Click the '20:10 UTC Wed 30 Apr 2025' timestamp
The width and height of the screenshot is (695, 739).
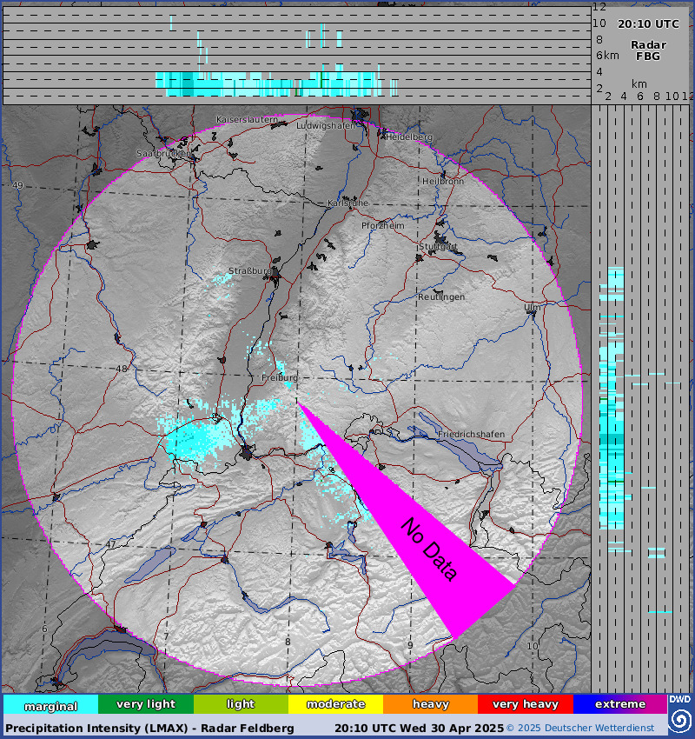pos(419,729)
